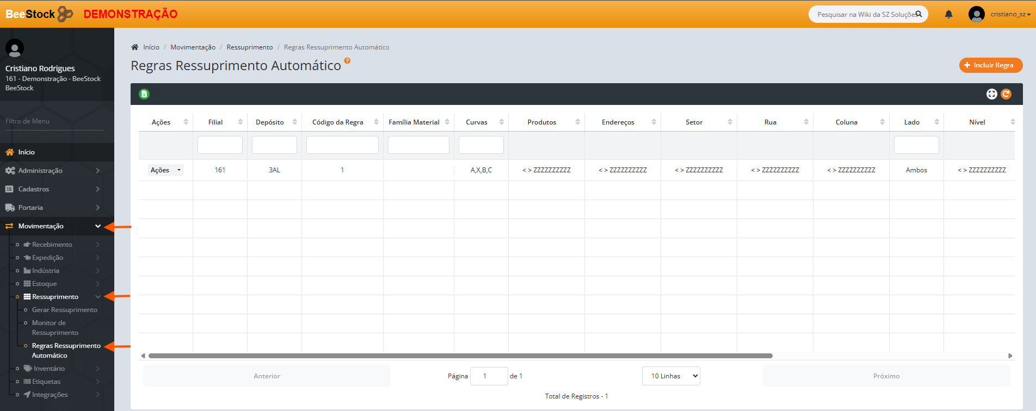Screen dimensions: 1036x411
Task: Click the Código da Regra filter field
Action: 342,145
